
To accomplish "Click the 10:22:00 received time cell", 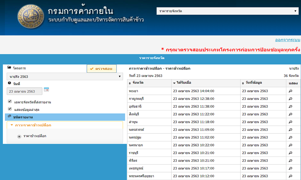I will [206, 145].
